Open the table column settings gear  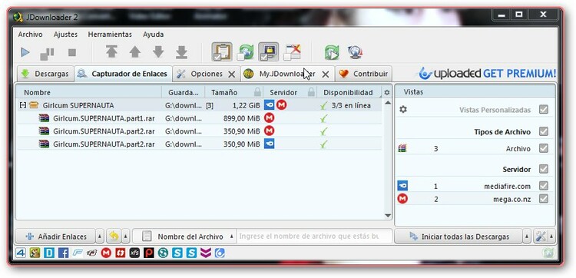387,93
